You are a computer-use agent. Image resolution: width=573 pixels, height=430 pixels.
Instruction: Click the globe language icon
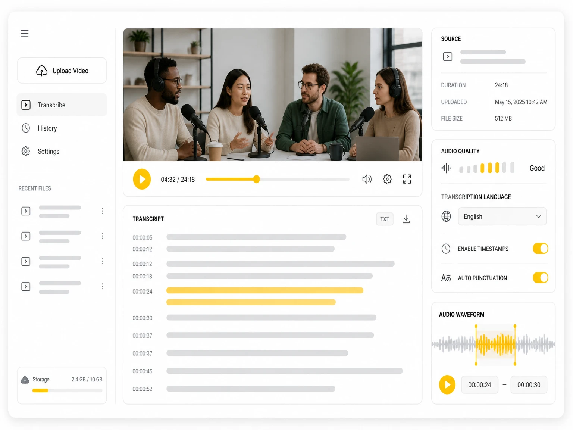point(446,216)
